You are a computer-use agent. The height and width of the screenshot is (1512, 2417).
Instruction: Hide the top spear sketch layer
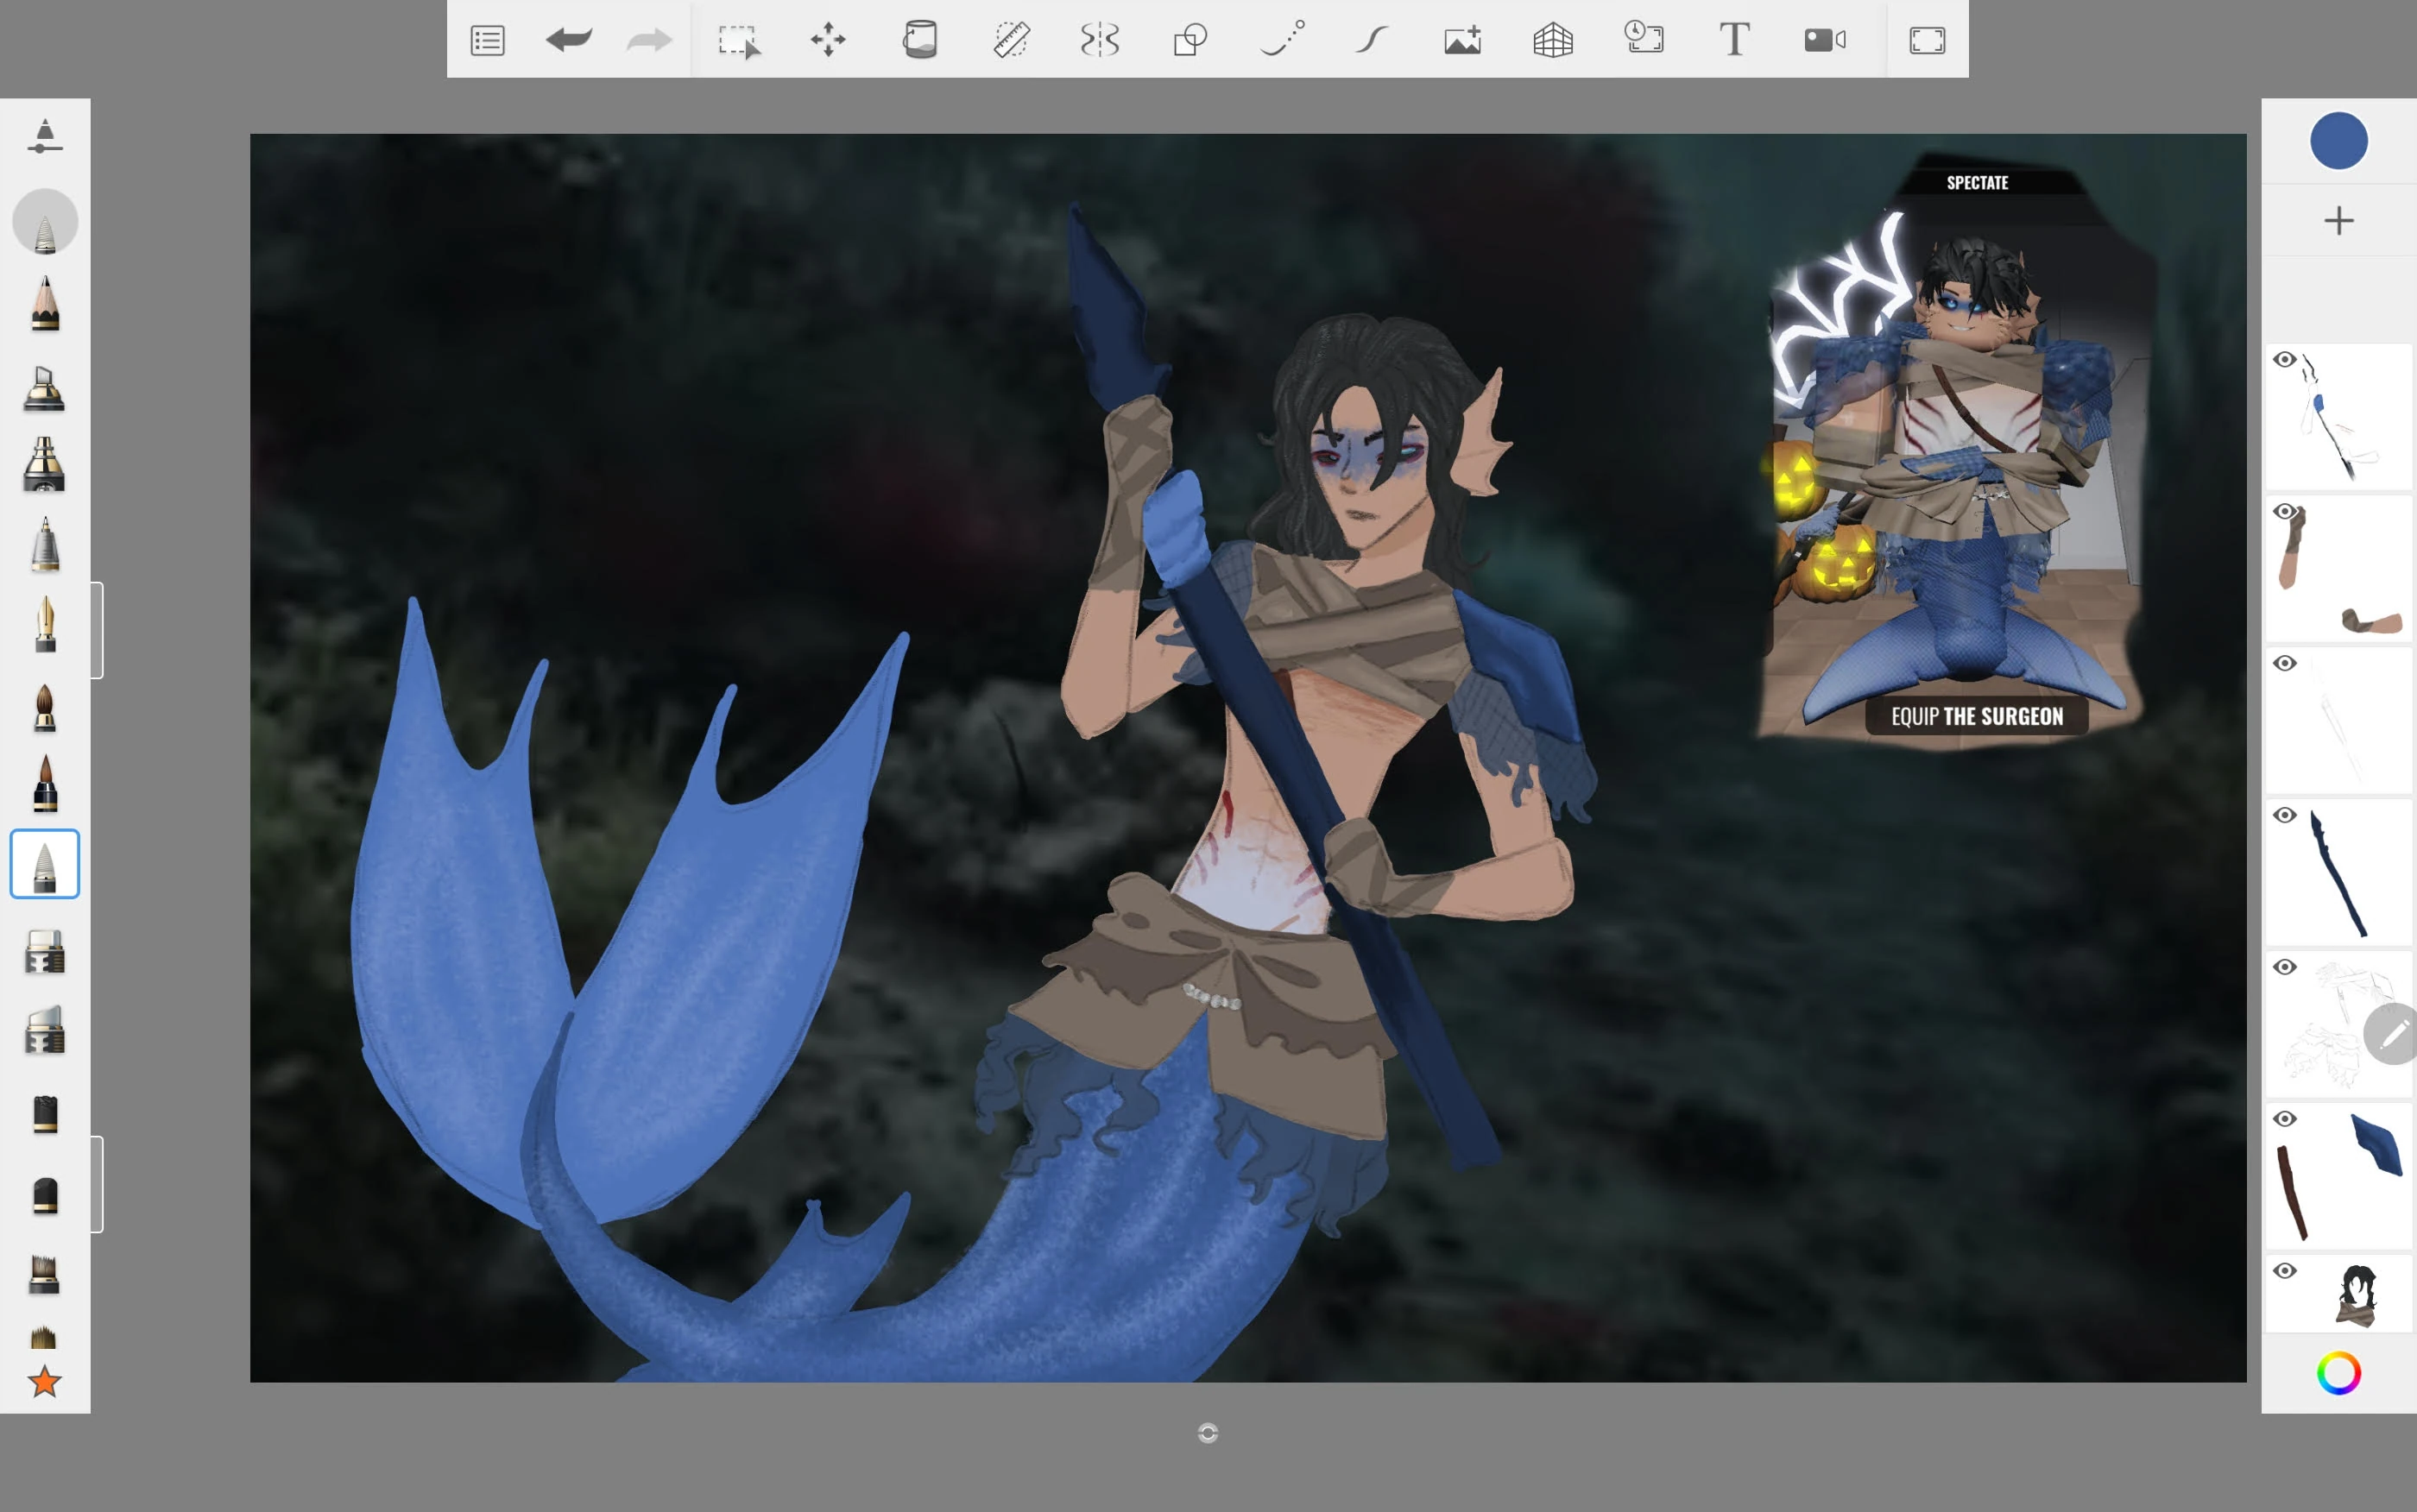pos(2285,359)
